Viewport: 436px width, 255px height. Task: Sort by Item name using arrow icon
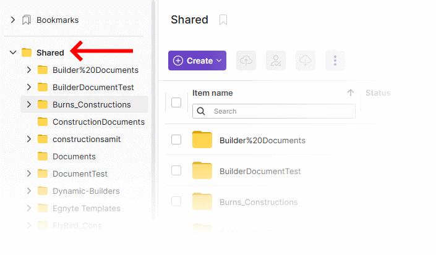tap(351, 93)
